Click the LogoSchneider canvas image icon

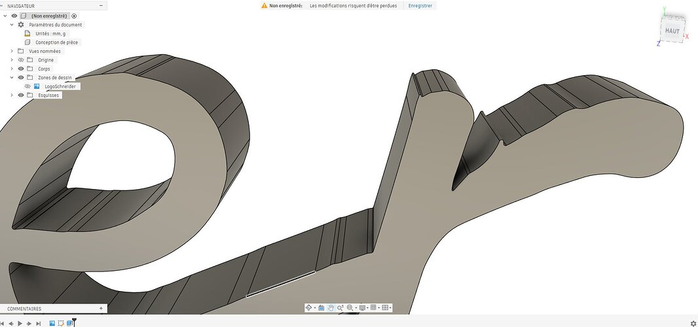[x=37, y=86]
